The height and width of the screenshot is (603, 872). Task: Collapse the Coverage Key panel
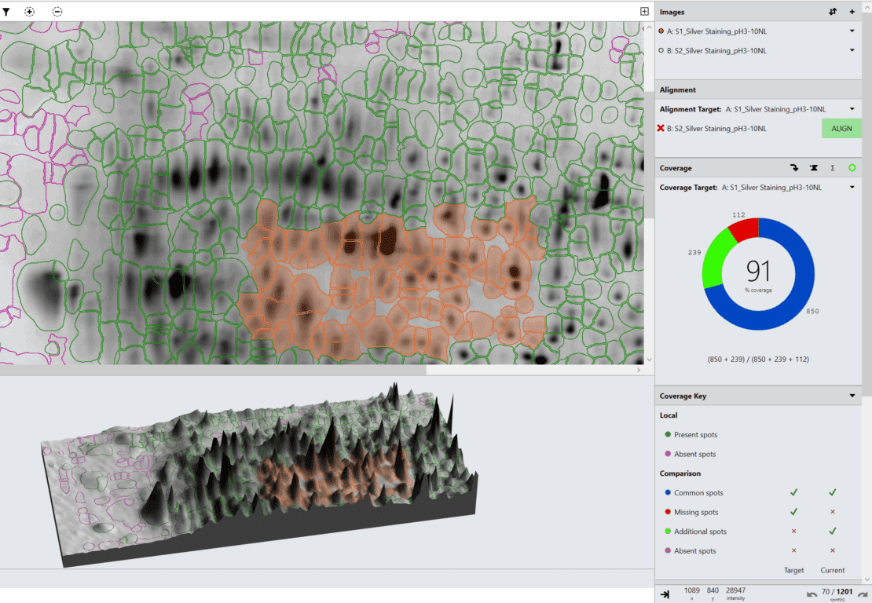852,397
